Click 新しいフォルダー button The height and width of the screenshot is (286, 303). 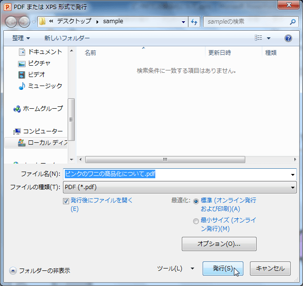(x=67, y=38)
